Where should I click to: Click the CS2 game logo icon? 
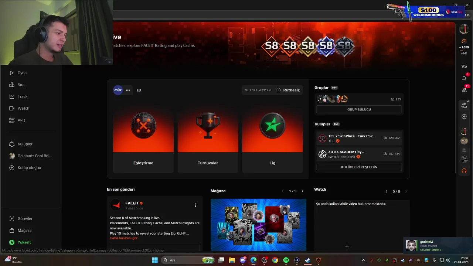click(118, 90)
